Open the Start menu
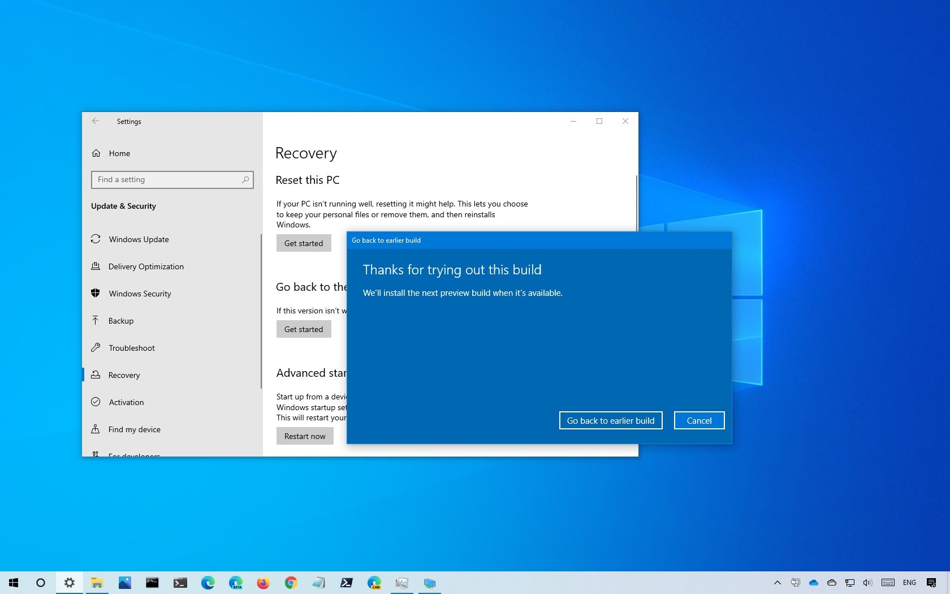Screen dimensions: 950x594 tap(13, 583)
